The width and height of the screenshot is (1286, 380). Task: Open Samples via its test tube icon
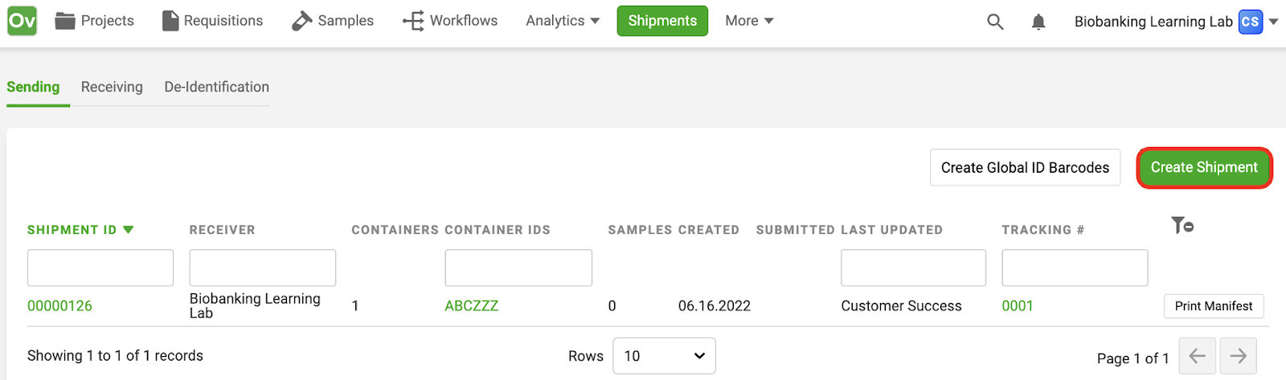point(301,21)
